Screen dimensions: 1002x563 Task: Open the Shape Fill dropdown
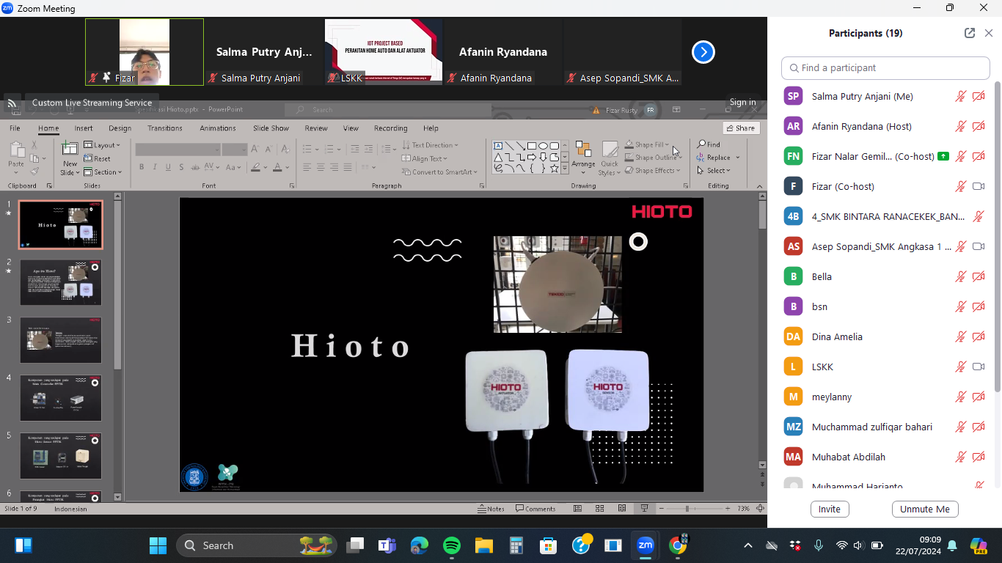(x=648, y=145)
